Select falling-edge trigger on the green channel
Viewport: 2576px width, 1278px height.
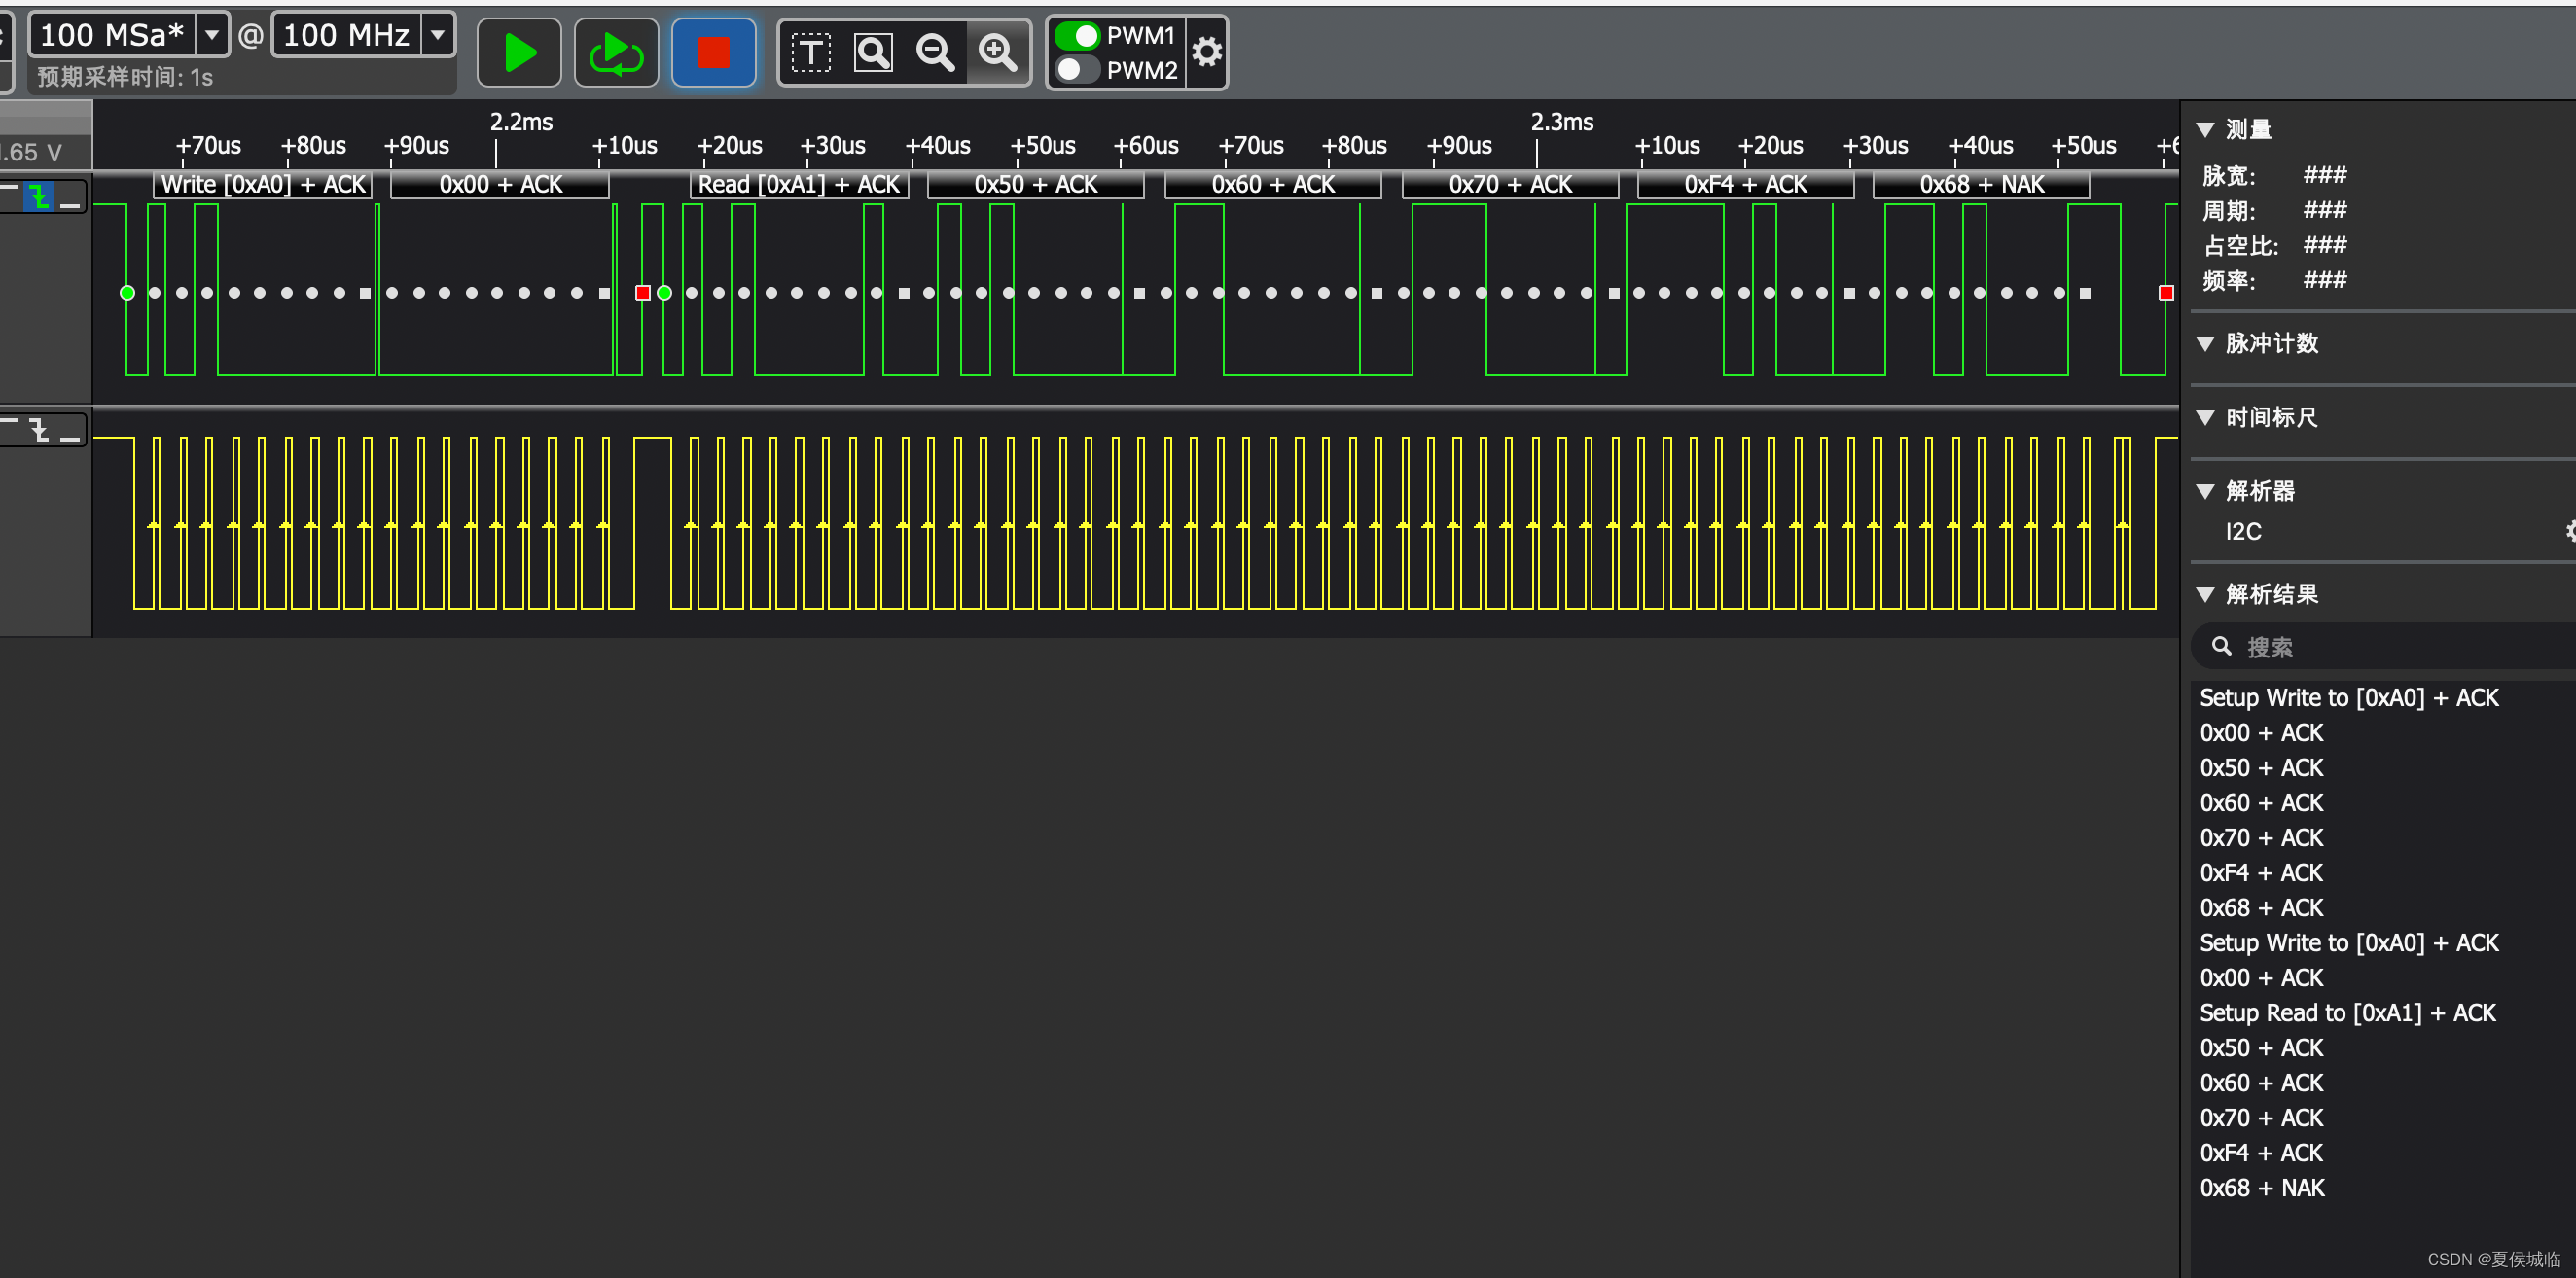[x=40, y=196]
